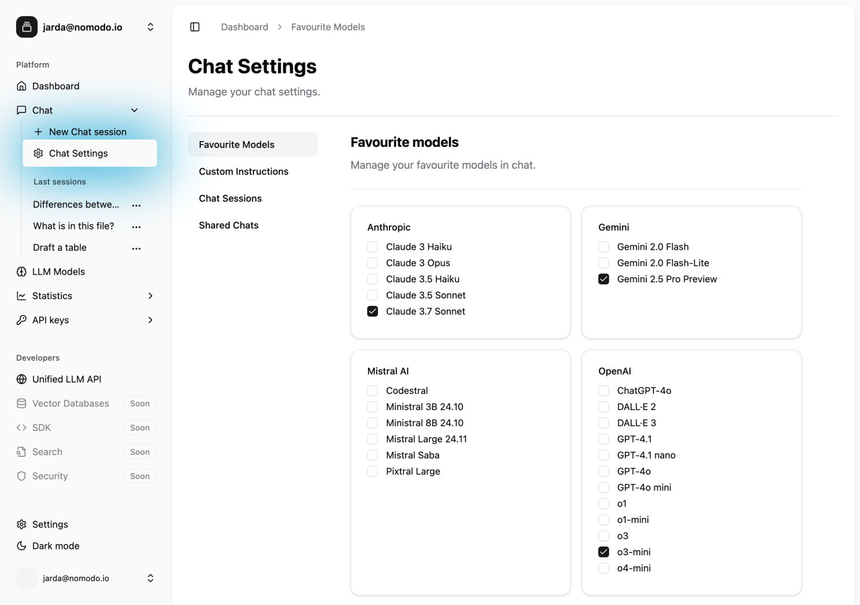Open options for Differences betwe... session
860x605 pixels.
(x=136, y=205)
